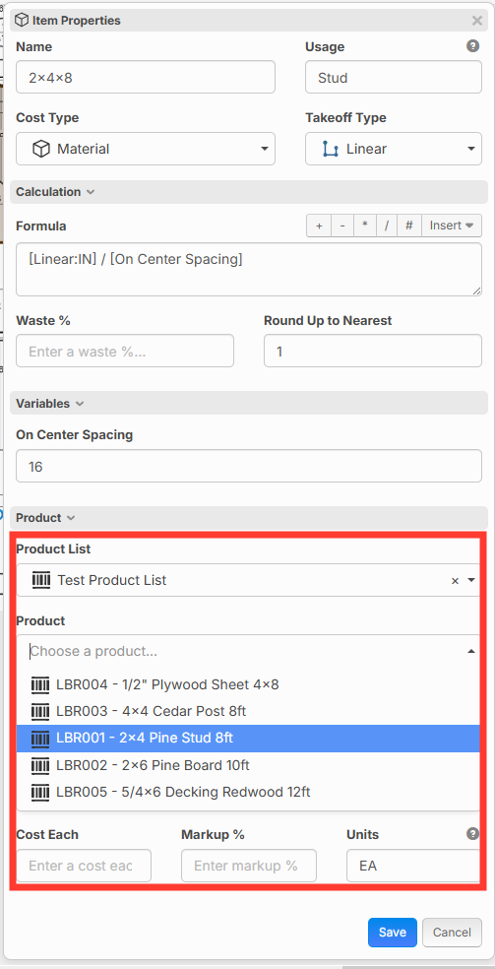Viewport: 495px width, 969px height.
Task: Select LBR001 - 2×4 Pine Stud 8ft
Action: pos(248,739)
